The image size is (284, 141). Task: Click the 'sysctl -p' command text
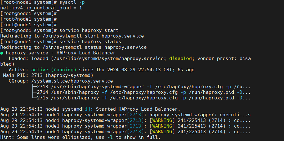[x=72, y=3]
